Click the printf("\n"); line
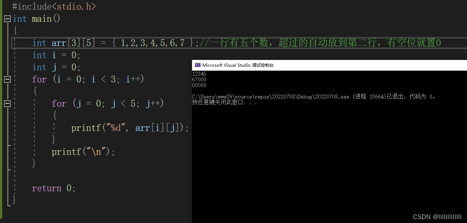This screenshot has height=223, width=467. pyautogui.click(x=83, y=152)
